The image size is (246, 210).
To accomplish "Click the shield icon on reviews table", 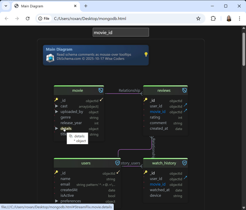I will point(185,90).
